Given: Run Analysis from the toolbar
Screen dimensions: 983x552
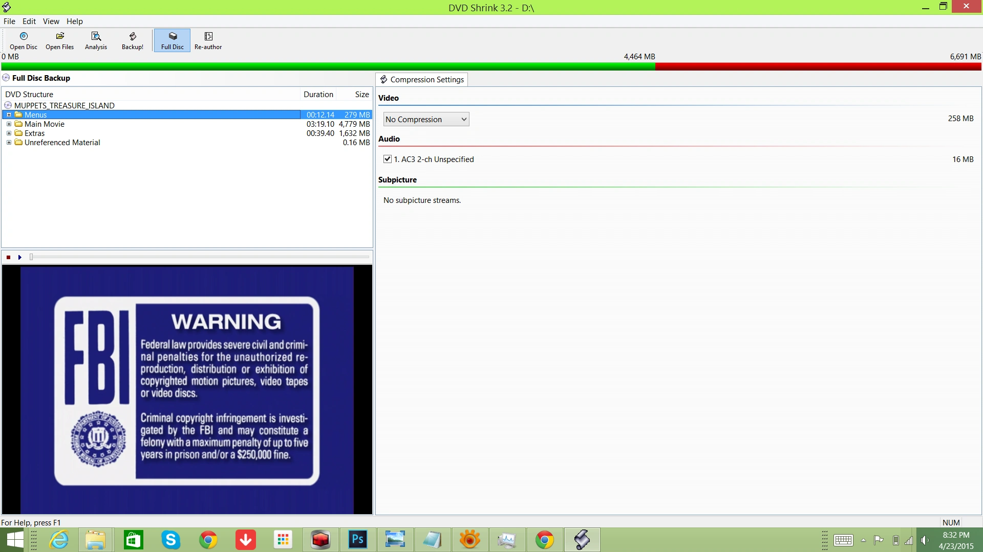Looking at the screenshot, I should [96, 40].
